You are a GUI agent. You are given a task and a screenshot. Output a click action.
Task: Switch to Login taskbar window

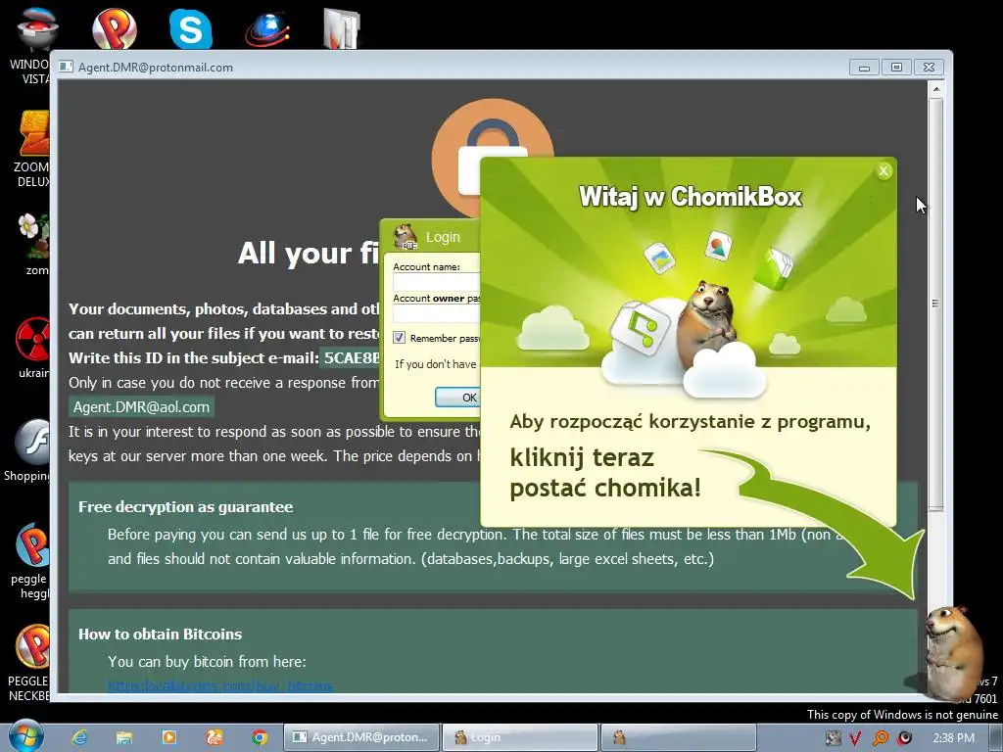tap(520, 737)
